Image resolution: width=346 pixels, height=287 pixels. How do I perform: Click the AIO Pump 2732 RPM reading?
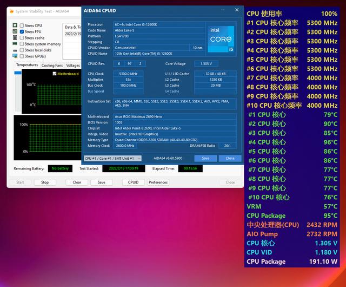click(292, 234)
